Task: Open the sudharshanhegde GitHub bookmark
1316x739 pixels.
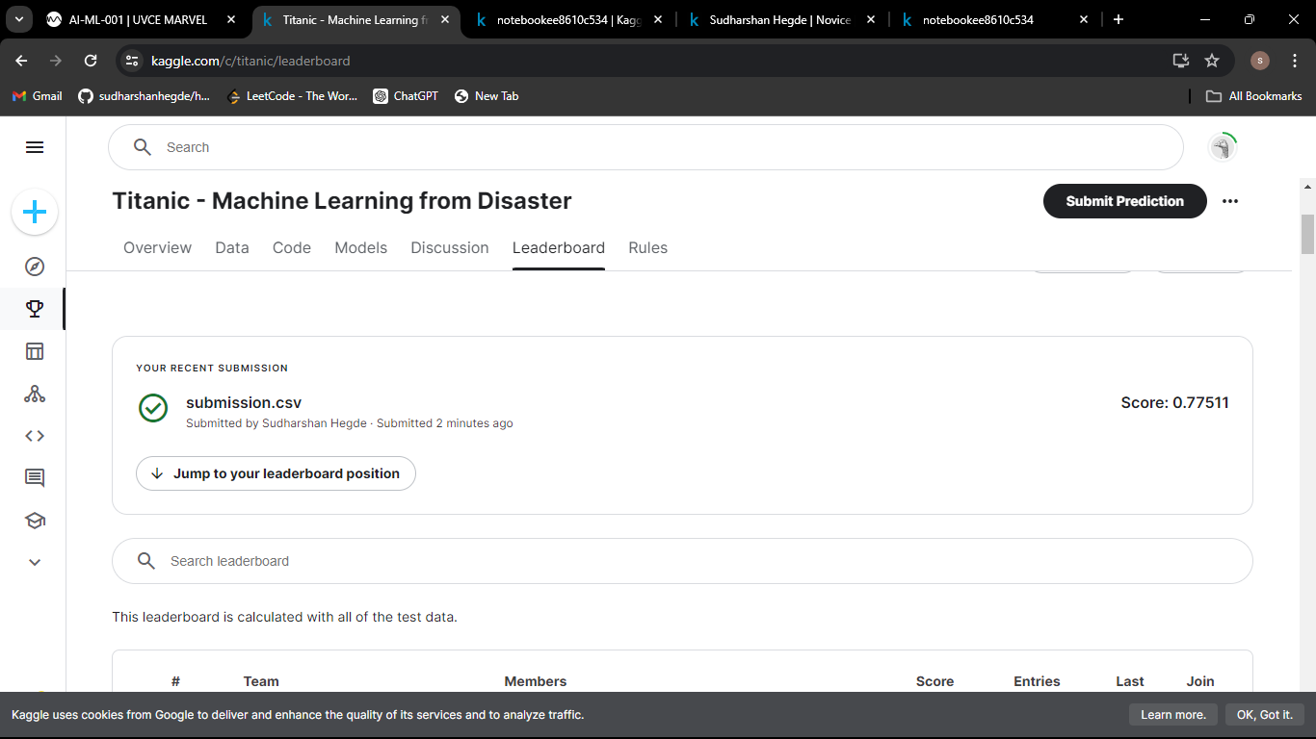Action: 144,96
